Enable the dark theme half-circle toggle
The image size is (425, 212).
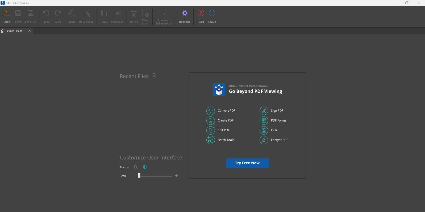coord(145,167)
